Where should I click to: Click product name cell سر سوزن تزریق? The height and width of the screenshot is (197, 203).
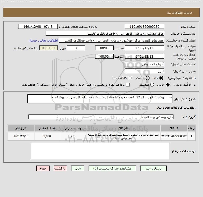123,136
